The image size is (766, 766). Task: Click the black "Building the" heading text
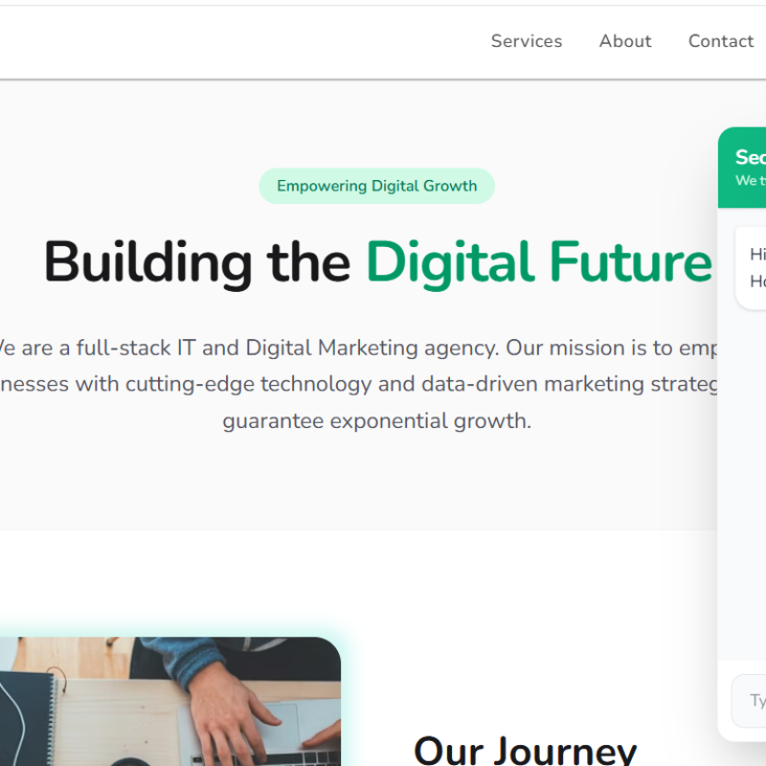[197, 262]
